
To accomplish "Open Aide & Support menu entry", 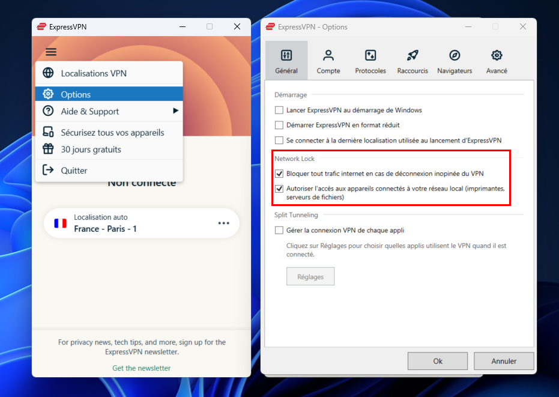I will 109,111.
